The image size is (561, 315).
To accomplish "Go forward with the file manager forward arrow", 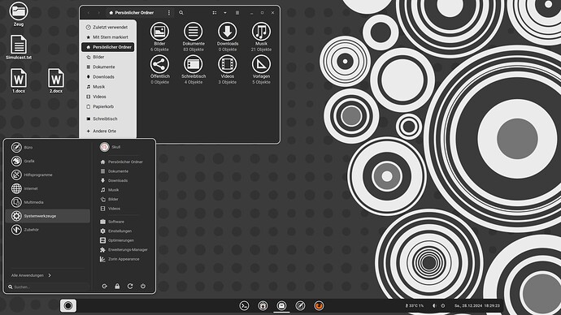I will tap(98, 13).
